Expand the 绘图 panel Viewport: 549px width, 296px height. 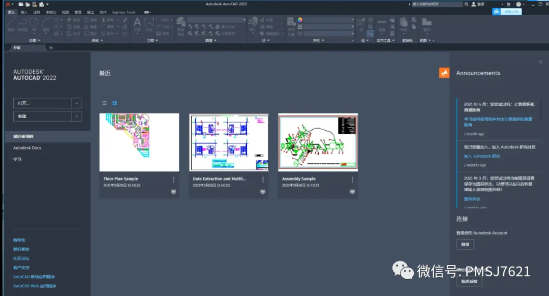point(35,41)
